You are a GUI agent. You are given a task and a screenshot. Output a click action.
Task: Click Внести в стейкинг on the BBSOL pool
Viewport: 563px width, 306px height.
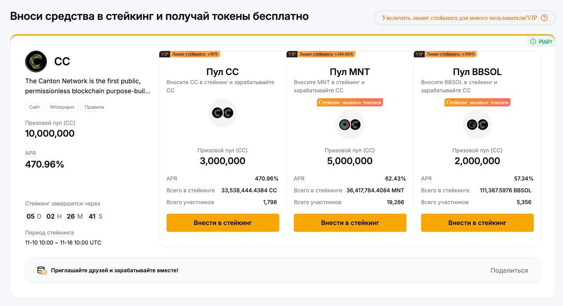click(x=477, y=222)
